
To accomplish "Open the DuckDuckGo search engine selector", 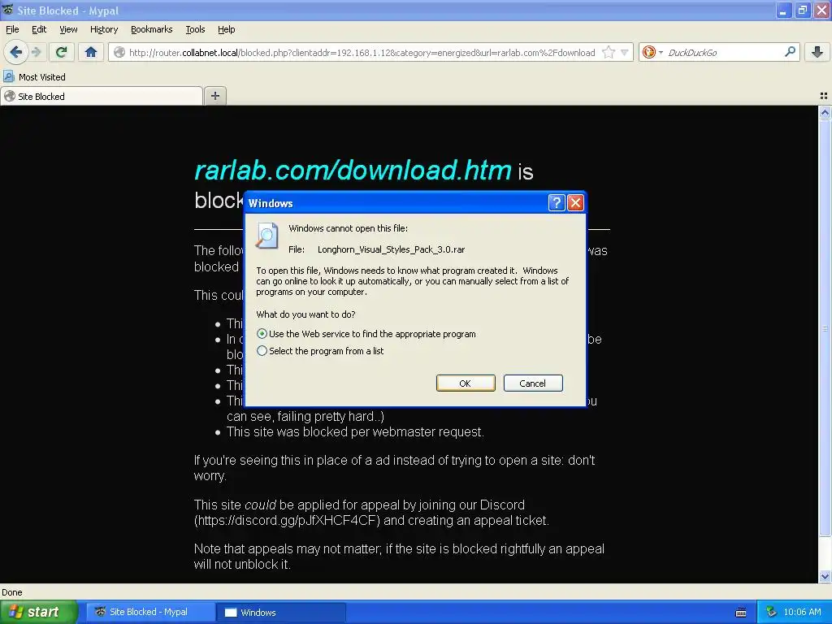I will 652,52.
